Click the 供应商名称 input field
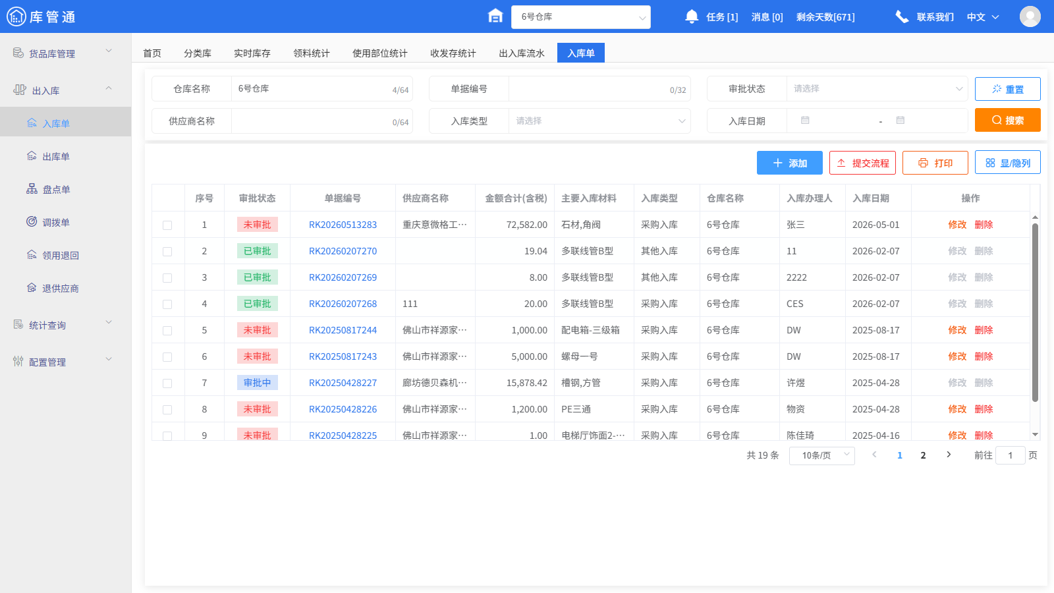The image size is (1054, 593). pos(321,121)
